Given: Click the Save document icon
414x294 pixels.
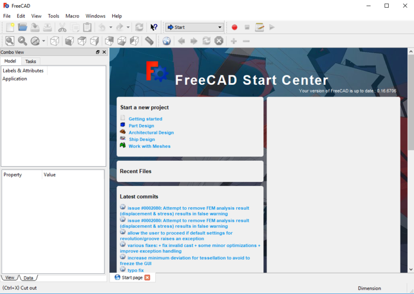Looking at the screenshot, I should (35, 27).
